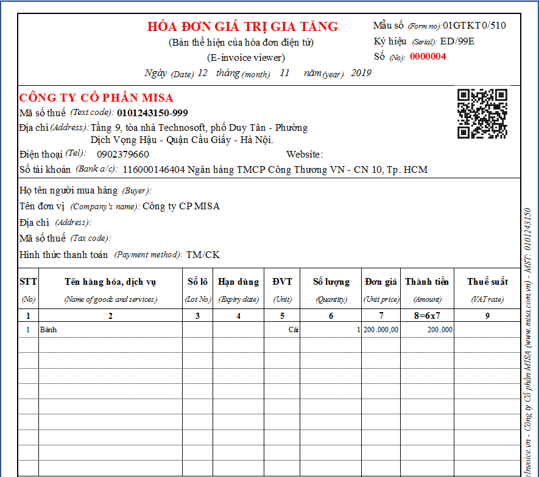The width and height of the screenshot is (539, 477).
Task: Click the "Thành tiền" column header
Action: point(427,282)
